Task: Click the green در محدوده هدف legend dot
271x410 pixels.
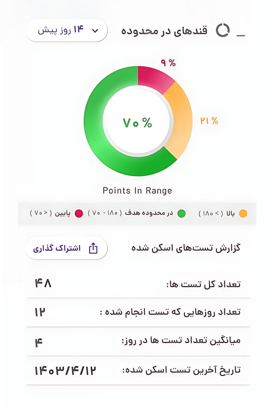Action: coord(182,213)
